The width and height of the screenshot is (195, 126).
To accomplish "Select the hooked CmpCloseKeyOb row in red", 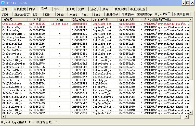I will point(14,24).
